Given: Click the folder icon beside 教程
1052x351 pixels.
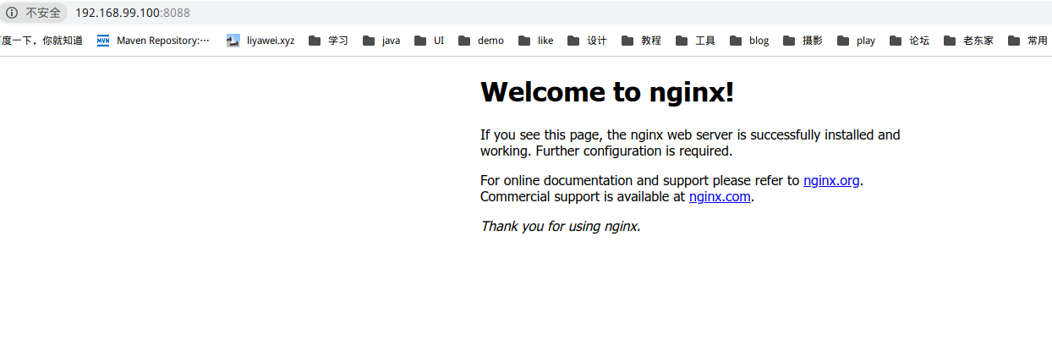Looking at the screenshot, I should 627,40.
